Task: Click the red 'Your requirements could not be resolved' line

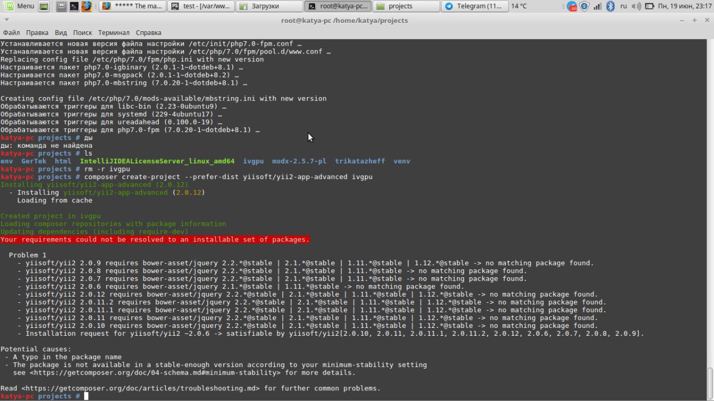Action: coord(155,239)
